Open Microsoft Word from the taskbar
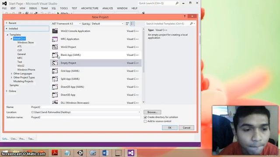The height and width of the screenshot is (157, 280). [105, 153]
